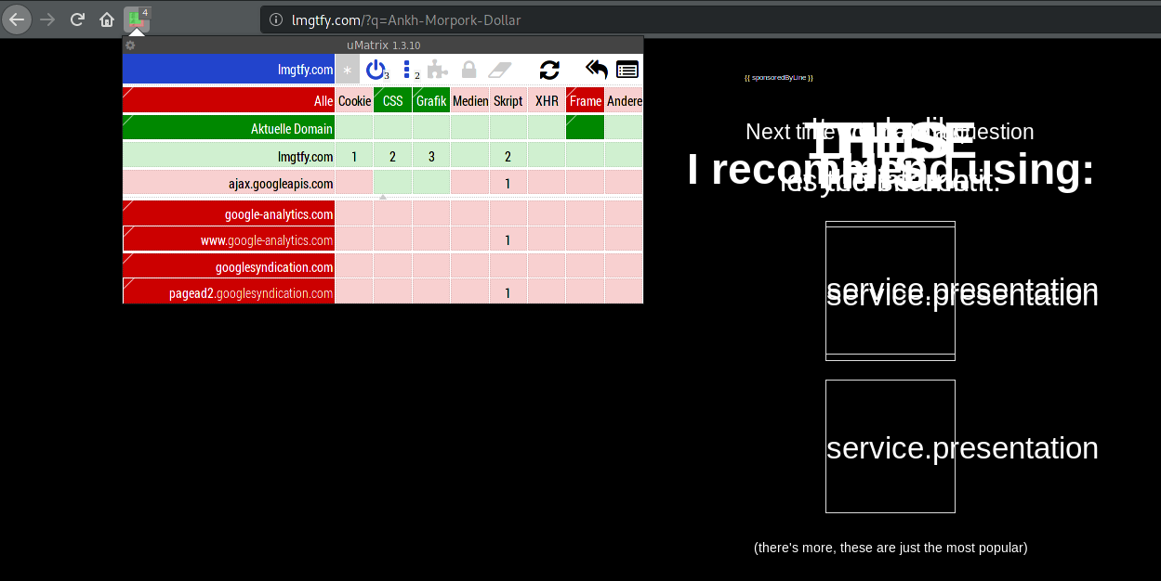
Task: Open the uMatrix logger list icon
Action: [627, 70]
